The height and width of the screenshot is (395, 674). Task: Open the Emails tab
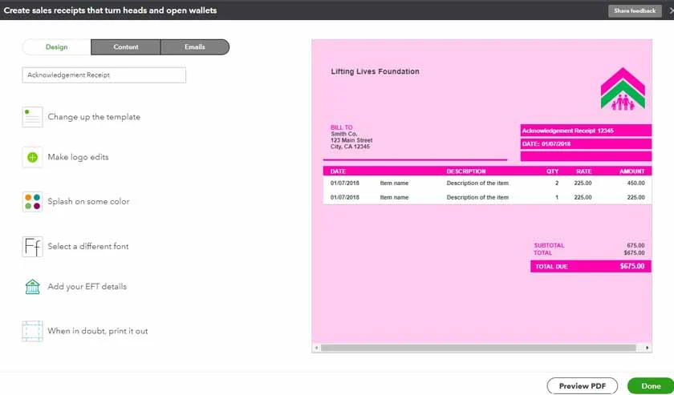195,47
